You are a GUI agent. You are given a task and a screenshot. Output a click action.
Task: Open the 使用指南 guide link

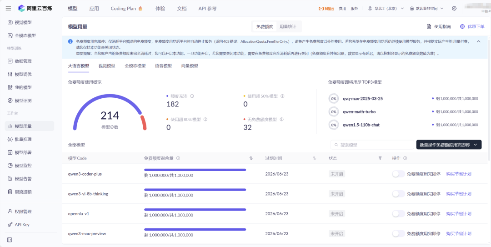coord(439,27)
